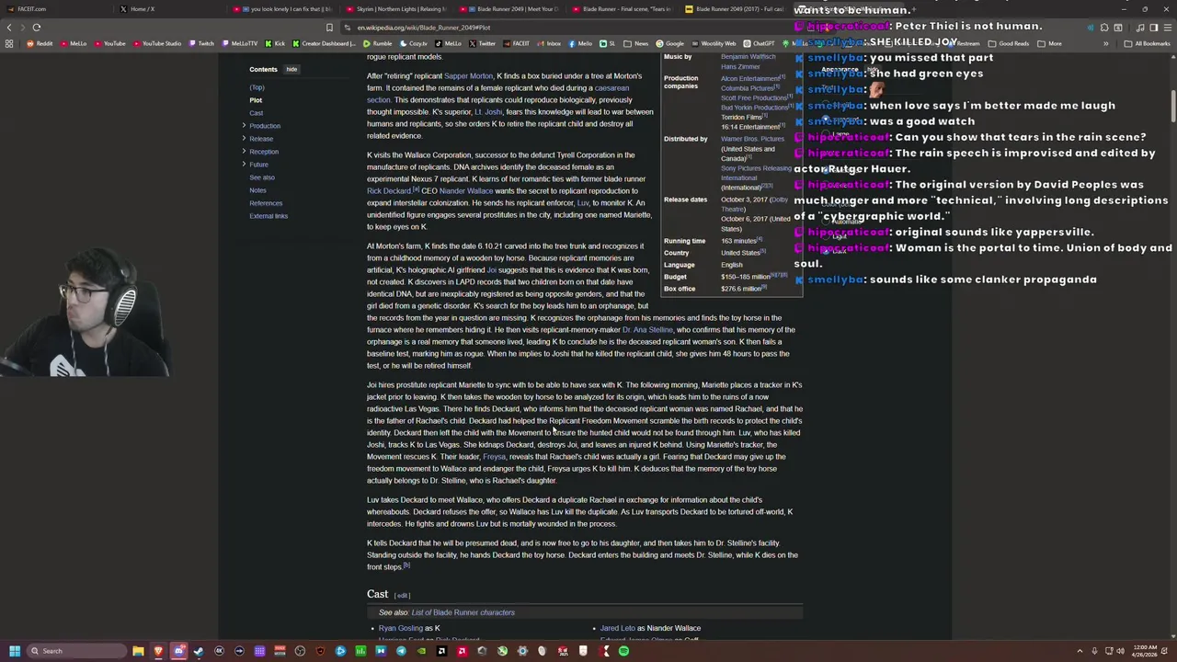Open Jared Leto link
The height and width of the screenshot is (662, 1177).
pos(617,628)
